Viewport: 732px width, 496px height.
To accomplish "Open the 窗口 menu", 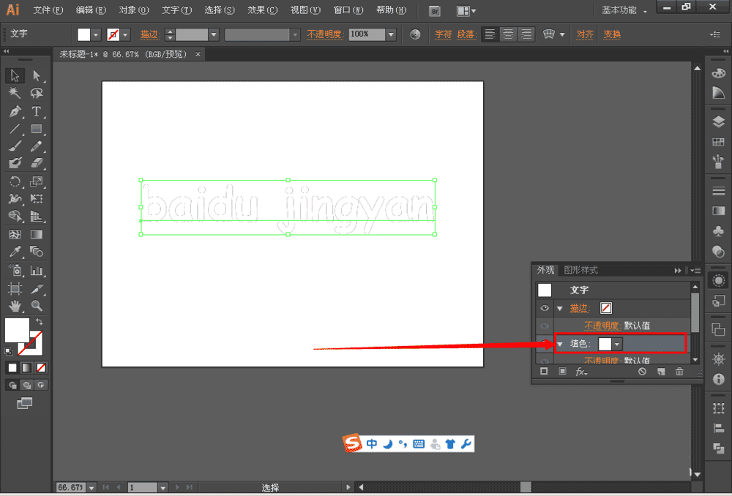I will click(348, 10).
